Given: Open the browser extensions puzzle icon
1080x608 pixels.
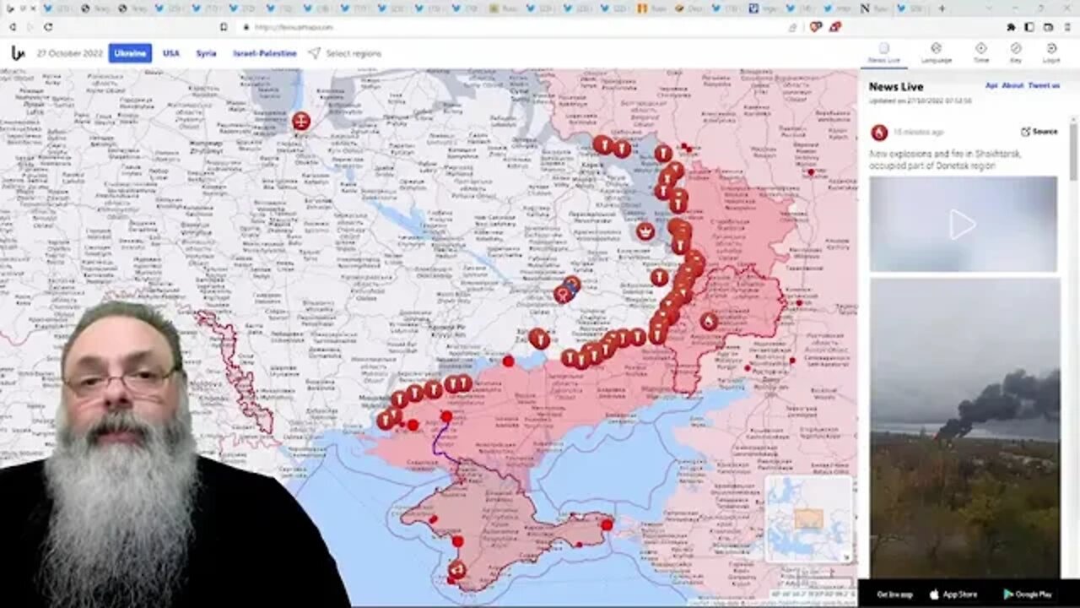Looking at the screenshot, I should click(1011, 27).
